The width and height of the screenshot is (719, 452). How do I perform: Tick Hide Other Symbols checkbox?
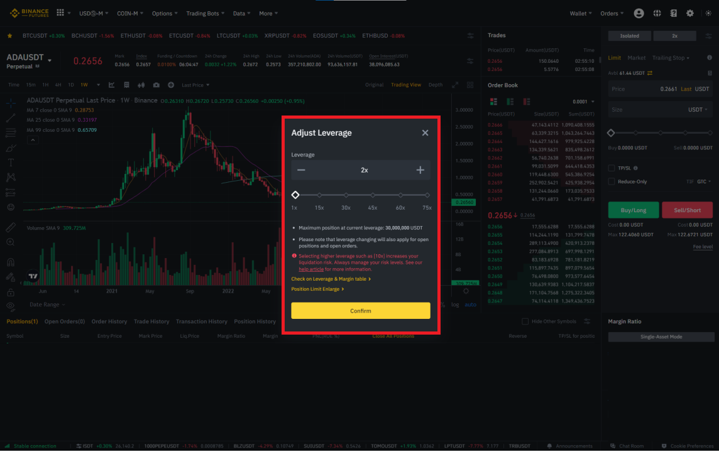tap(525, 321)
